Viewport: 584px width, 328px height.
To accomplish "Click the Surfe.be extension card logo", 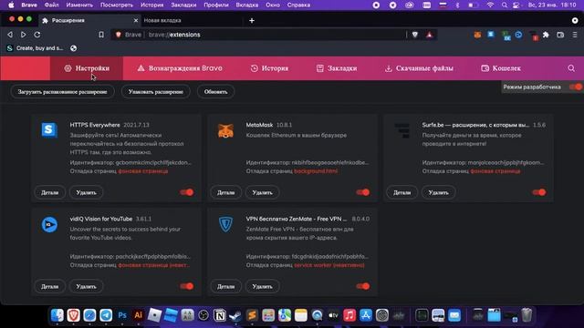I will pos(401,130).
